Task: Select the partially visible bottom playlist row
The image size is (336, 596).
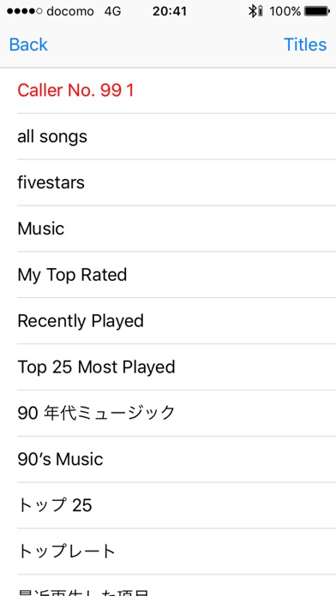Action: (x=168, y=586)
